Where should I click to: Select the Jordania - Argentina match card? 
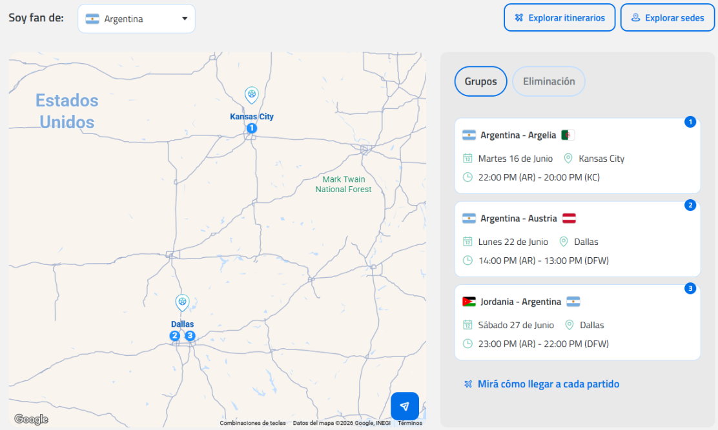(x=577, y=322)
